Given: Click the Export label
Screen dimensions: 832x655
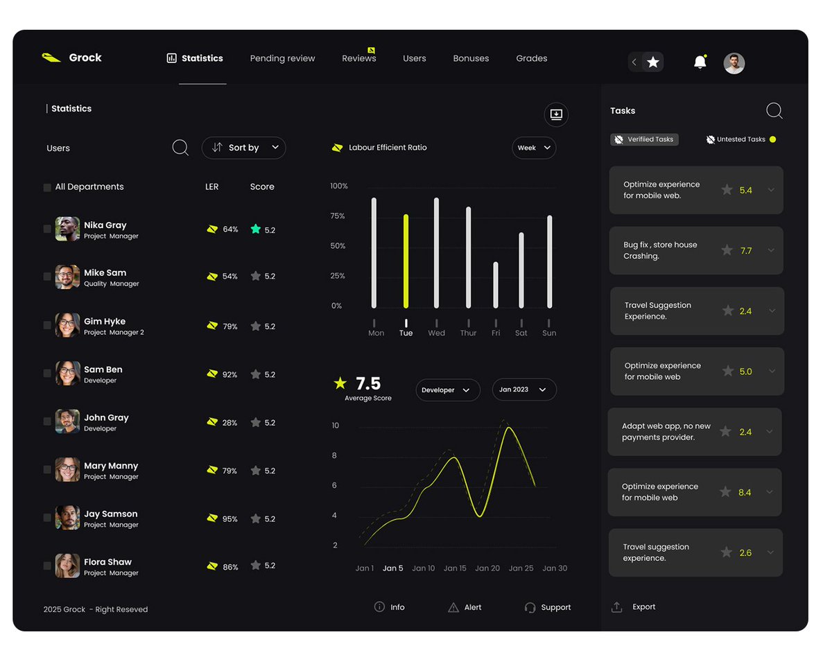Looking at the screenshot, I should pos(644,606).
